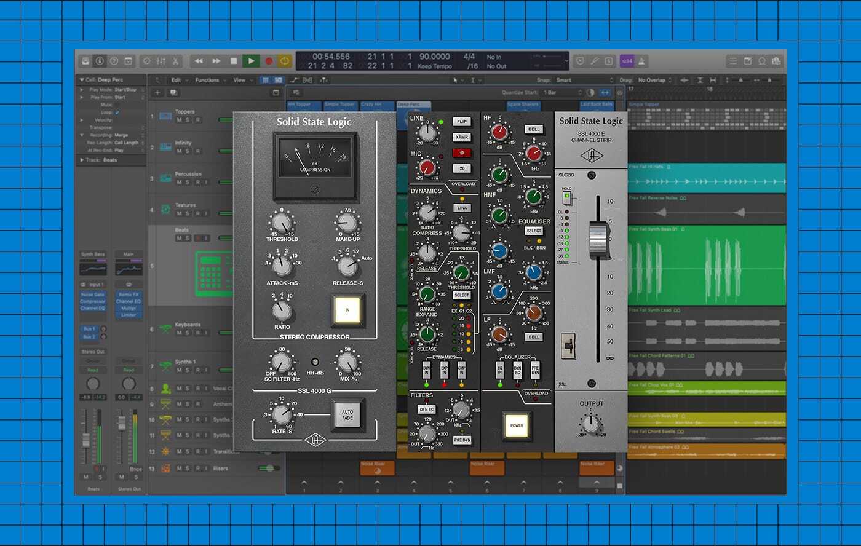Viewport: 861px width, 546px height.
Task: Click the HOLD button on the meter
Action: (x=567, y=197)
